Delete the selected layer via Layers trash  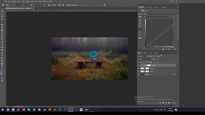pos(175,103)
